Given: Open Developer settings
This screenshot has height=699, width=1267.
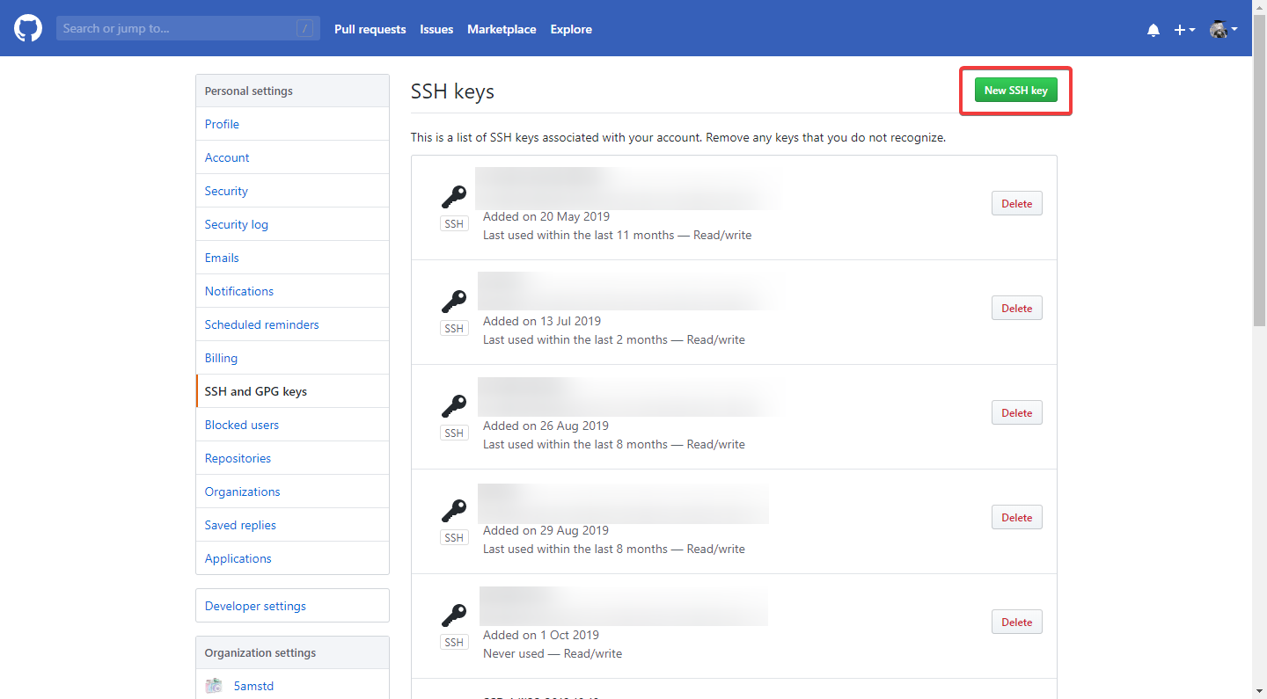Looking at the screenshot, I should point(254,606).
